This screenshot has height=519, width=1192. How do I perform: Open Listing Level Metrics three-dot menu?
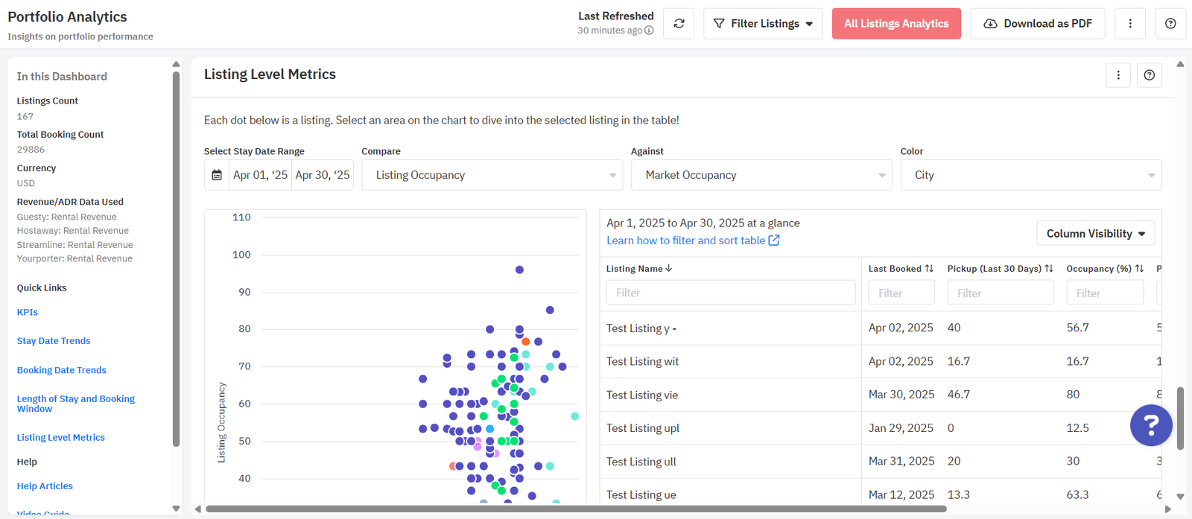point(1118,74)
